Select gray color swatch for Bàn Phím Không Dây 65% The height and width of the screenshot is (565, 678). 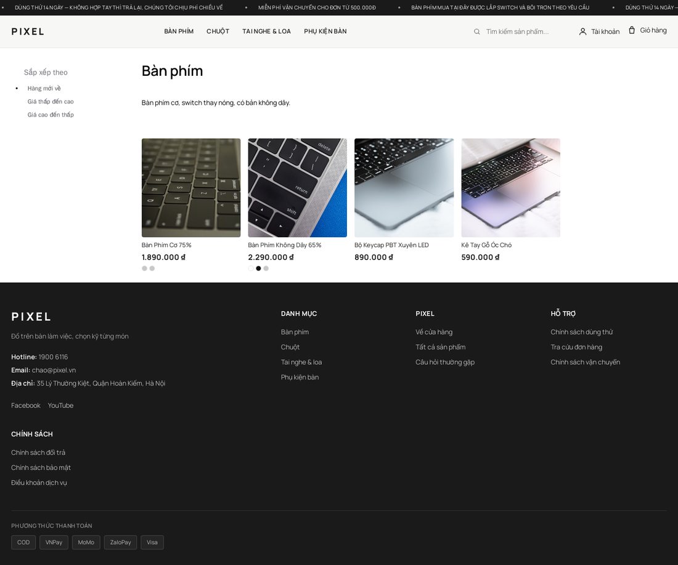266,269
